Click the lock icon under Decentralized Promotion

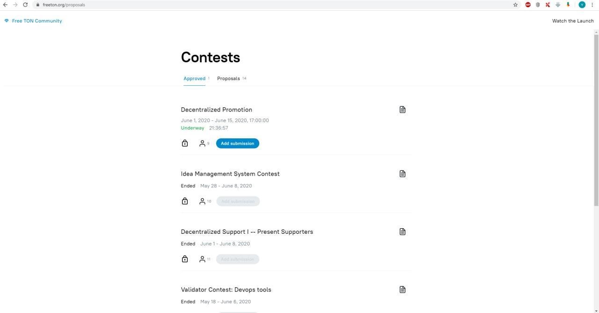tap(185, 143)
